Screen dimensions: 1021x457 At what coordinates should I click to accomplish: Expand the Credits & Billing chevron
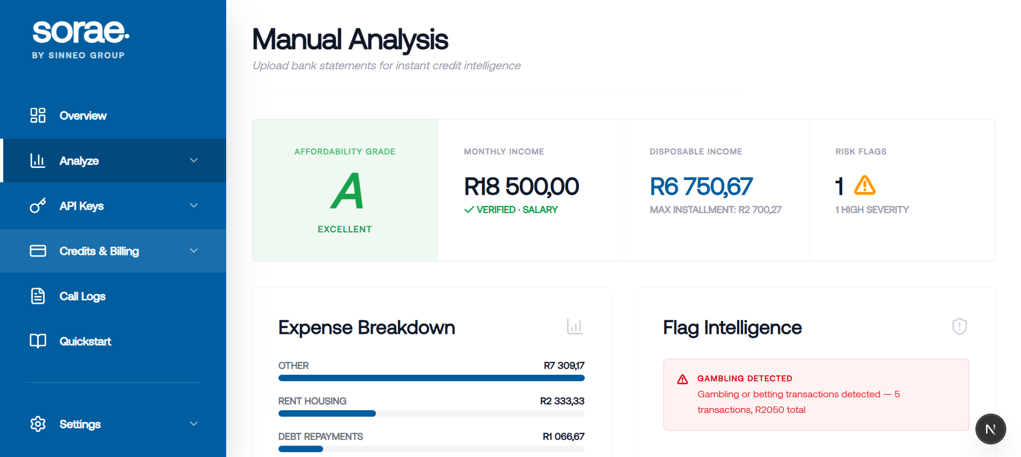pyautogui.click(x=194, y=251)
